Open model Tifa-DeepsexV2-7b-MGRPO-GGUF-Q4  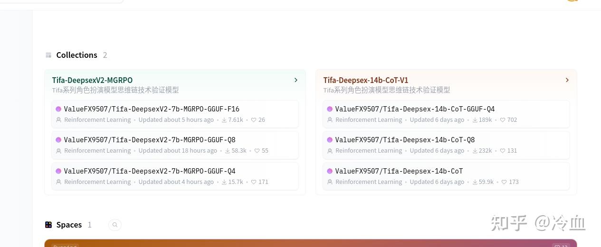click(175, 176)
